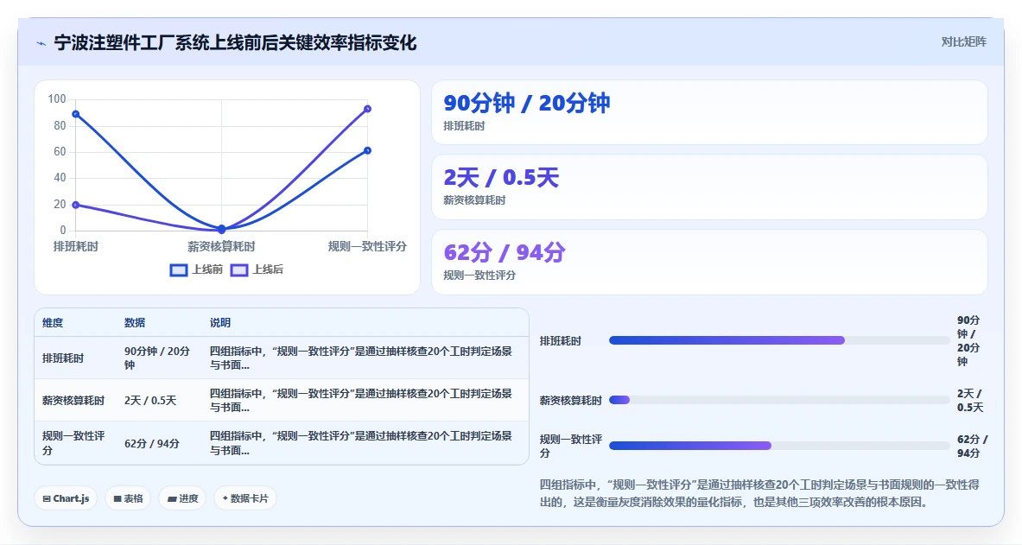
Task: Click 上线后 data point at 规则一致性评分
Action: click(x=368, y=109)
